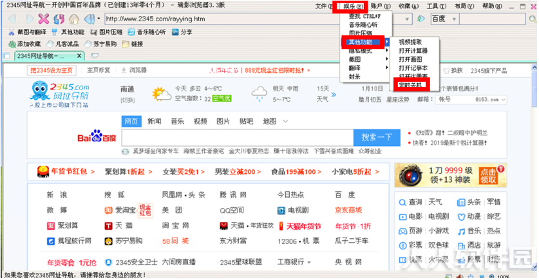The height and width of the screenshot is (280, 539).
Task: Click the 主页修复 link
Action: [99, 70]
